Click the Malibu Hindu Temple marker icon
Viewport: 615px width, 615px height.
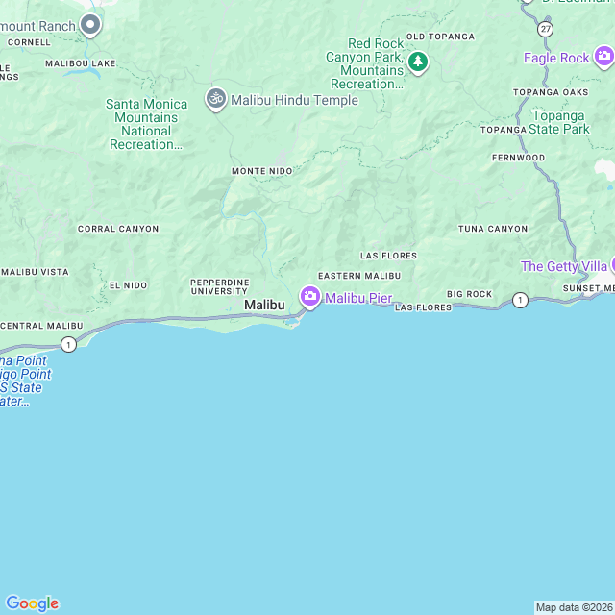tap(215, 99)
